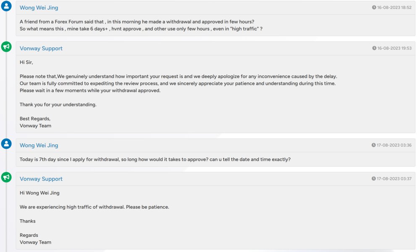Click the 'experiencing high traffic of withdrawal' reply text
The image size is (420, 252).
click(x=94, y=207)
